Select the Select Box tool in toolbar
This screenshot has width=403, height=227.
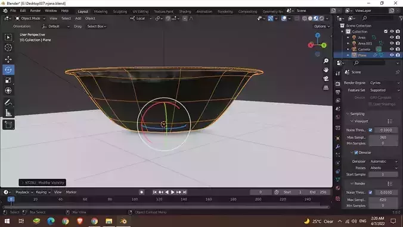click(8, 37)
